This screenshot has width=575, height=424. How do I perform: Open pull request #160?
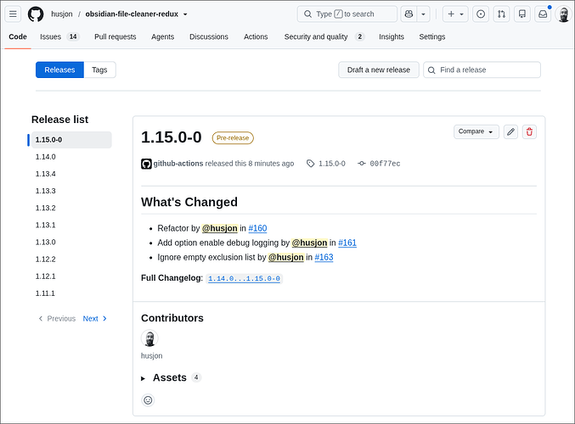[x=257, y=228]
